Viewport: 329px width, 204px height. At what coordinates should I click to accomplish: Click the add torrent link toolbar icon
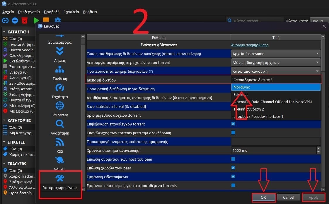point(5,20)
